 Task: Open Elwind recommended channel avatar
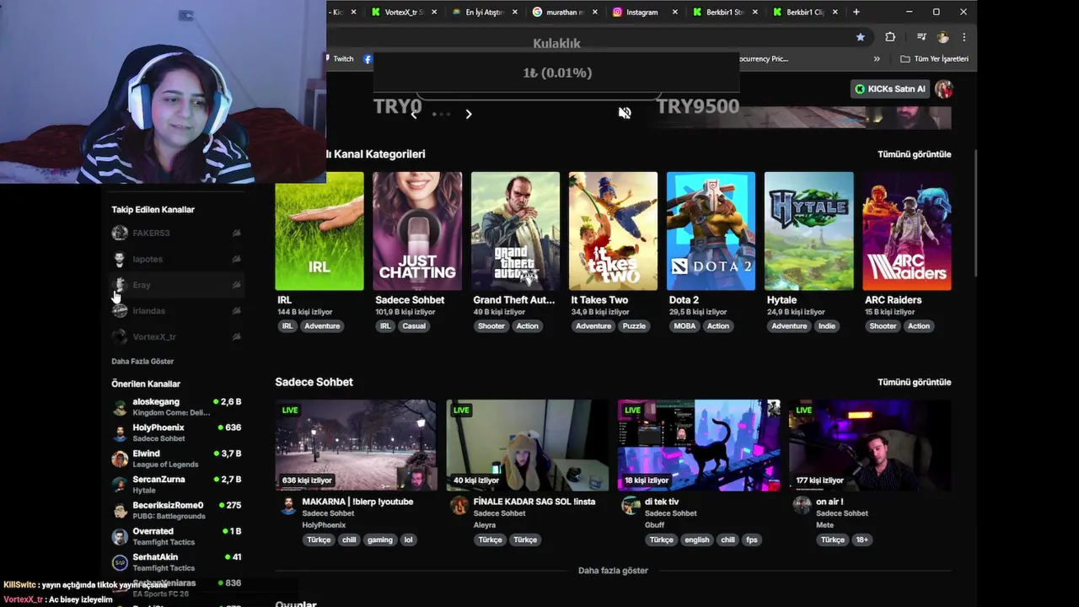click(x=120, y=459)
